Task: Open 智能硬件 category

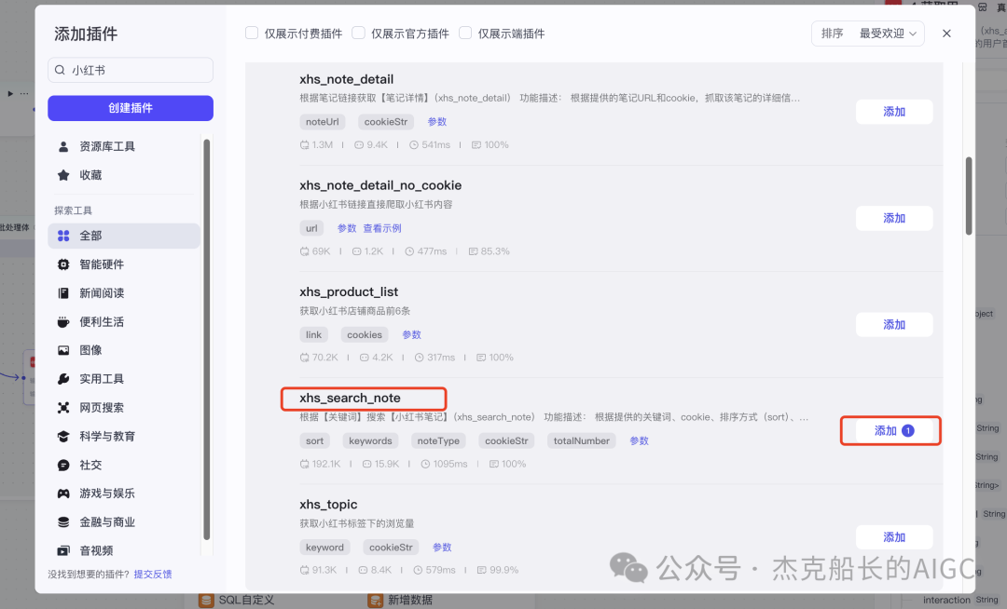Action: pos(124,264)
